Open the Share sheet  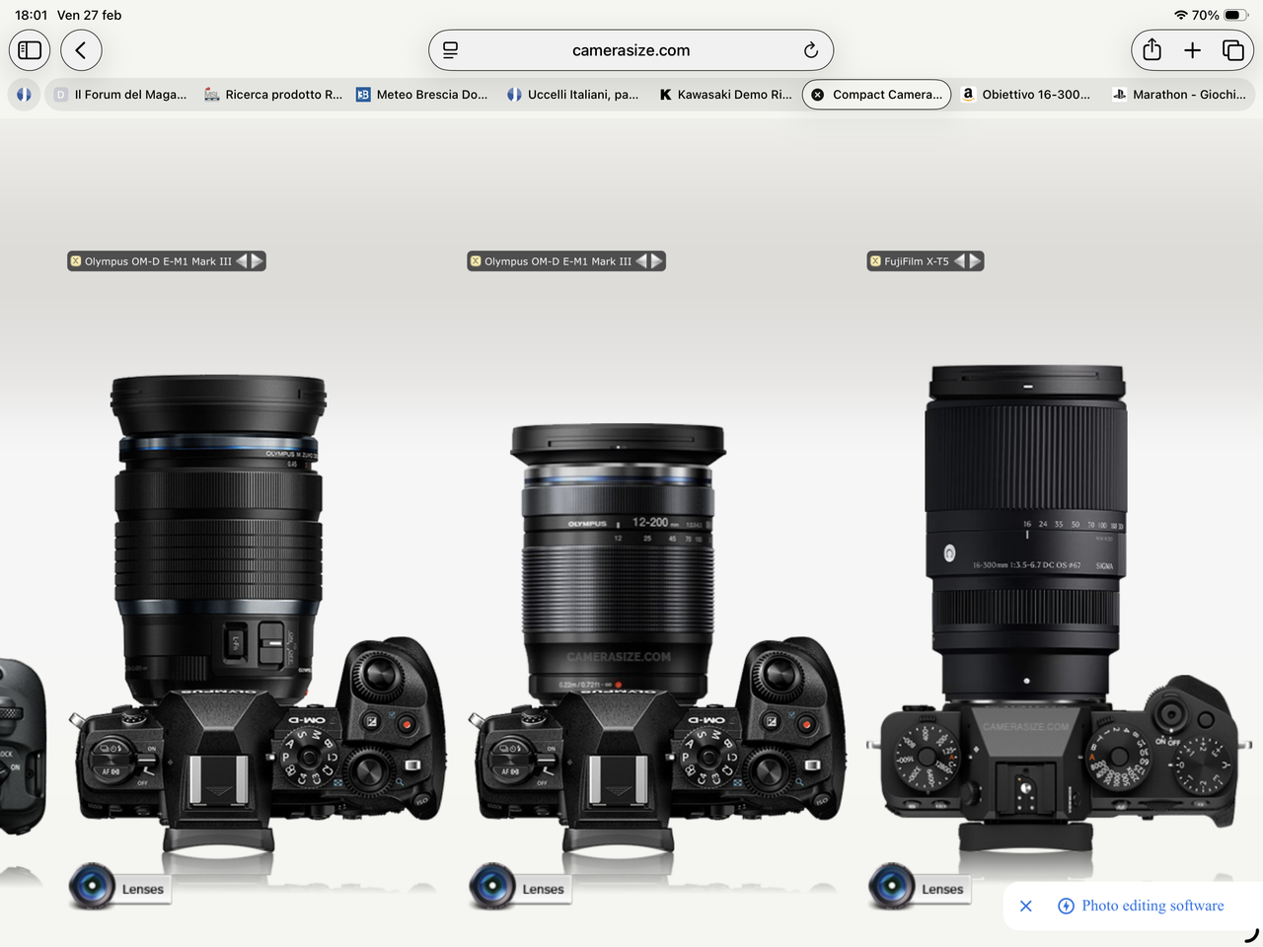pos(1152,50)
